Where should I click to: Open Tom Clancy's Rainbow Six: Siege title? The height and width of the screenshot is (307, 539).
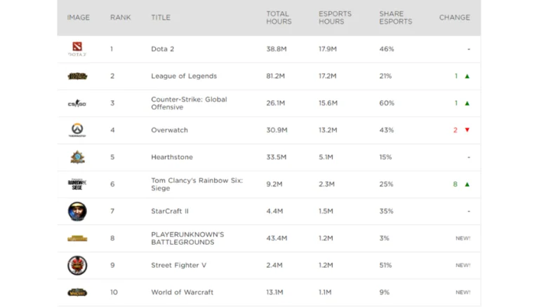click(197, 184)
